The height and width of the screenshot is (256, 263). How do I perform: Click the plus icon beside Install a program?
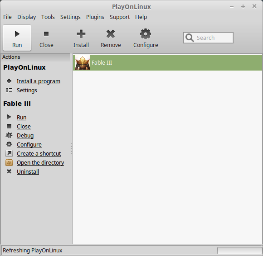point(9,81)
